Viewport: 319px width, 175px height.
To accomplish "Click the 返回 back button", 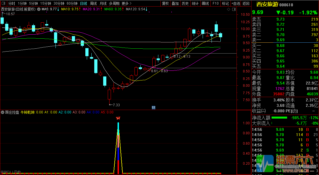I will pyautogui.click(x=246, y=3).
